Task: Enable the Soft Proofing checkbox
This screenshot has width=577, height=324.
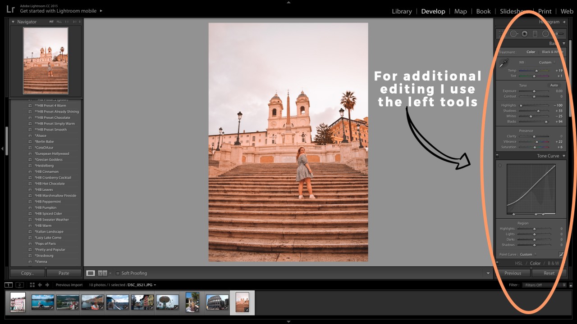Action: [x=118, y=273]
